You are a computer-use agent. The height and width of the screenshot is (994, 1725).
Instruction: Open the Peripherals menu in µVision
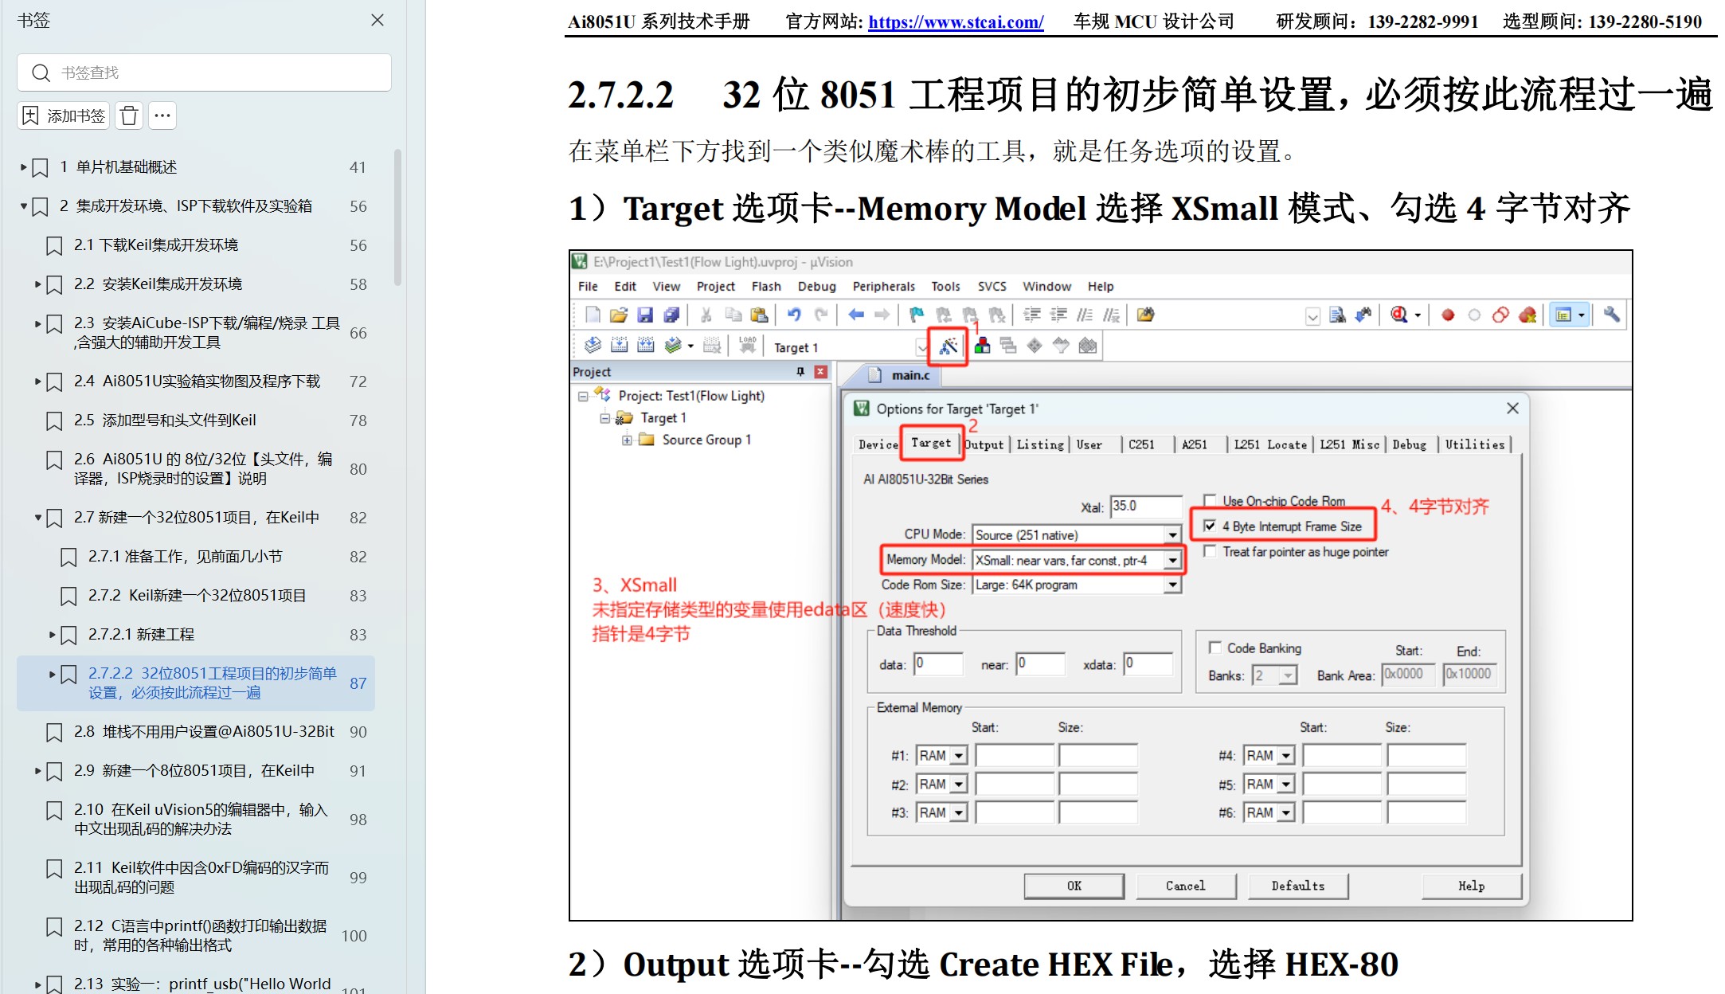[x=883, y=287]
